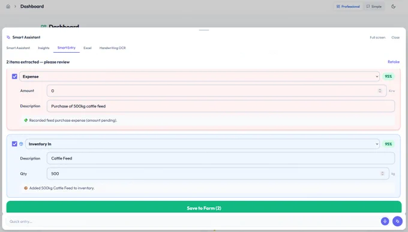This screenshot has width=408, height=232.
Task: Open the Expense type dropdown
Action: (199, 77)
